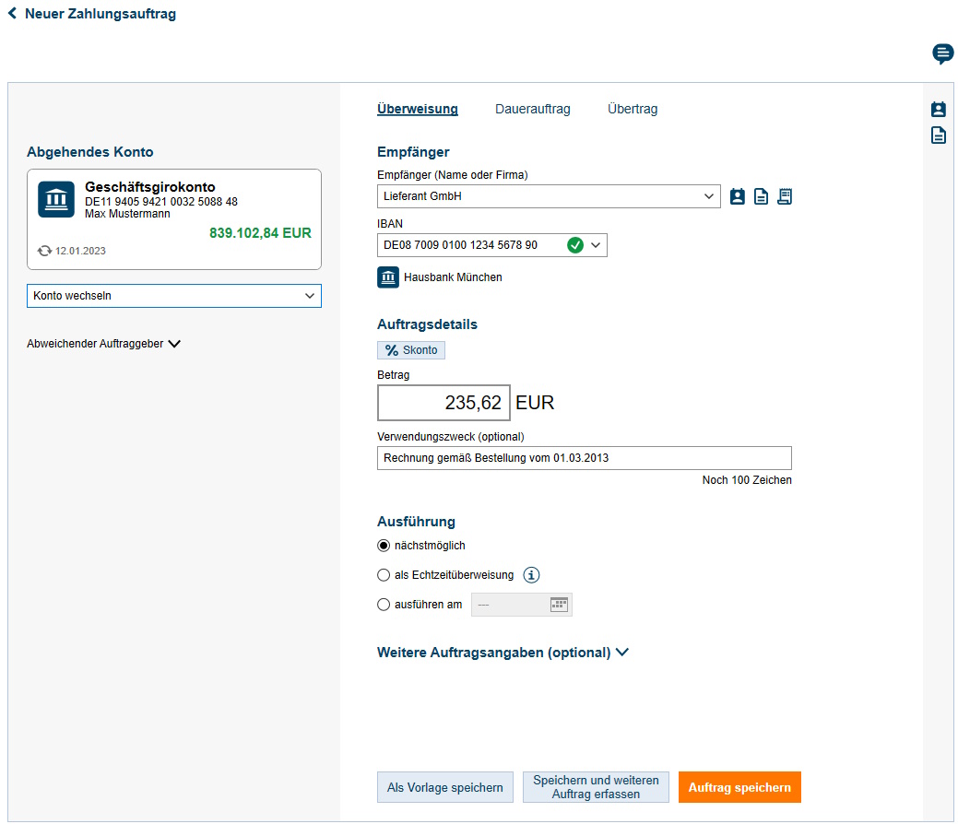958x824 pixels.
Task: Click the document icon in the right sidebar
Action: 939,135
